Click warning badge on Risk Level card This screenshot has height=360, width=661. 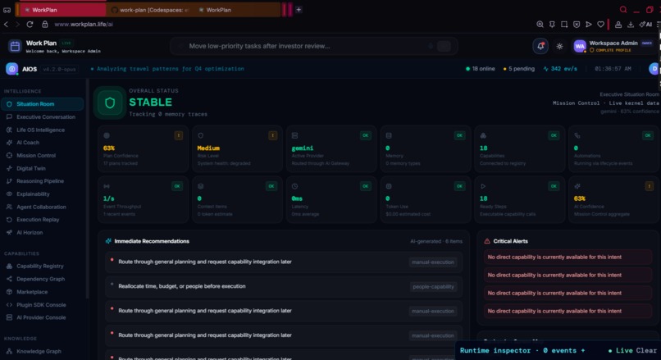(x=273, y=135)
